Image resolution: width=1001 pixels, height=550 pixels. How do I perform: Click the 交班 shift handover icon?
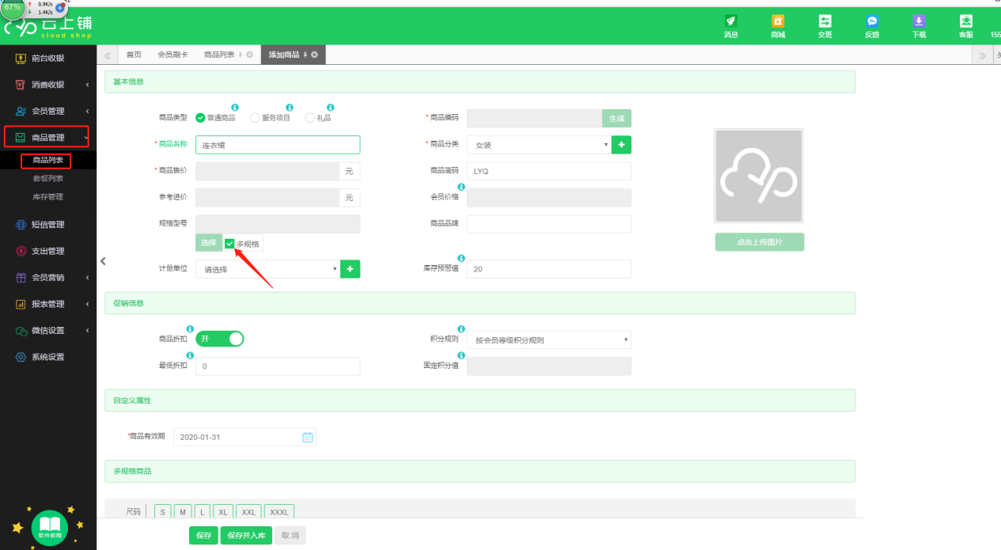point(825,21)
